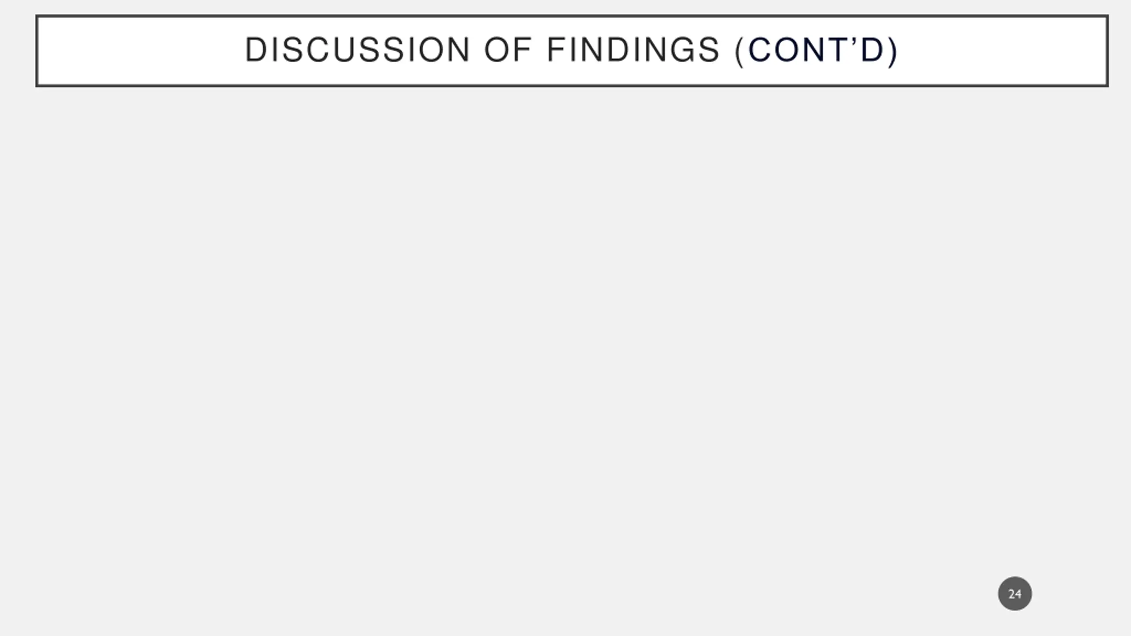1131x636 pixels.
Task: Click the slide number 24 badge
Action: pos(1015,594)
